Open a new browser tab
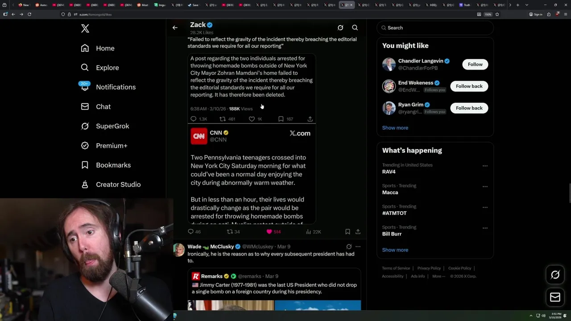571x321 pixels. click(517, 5)
